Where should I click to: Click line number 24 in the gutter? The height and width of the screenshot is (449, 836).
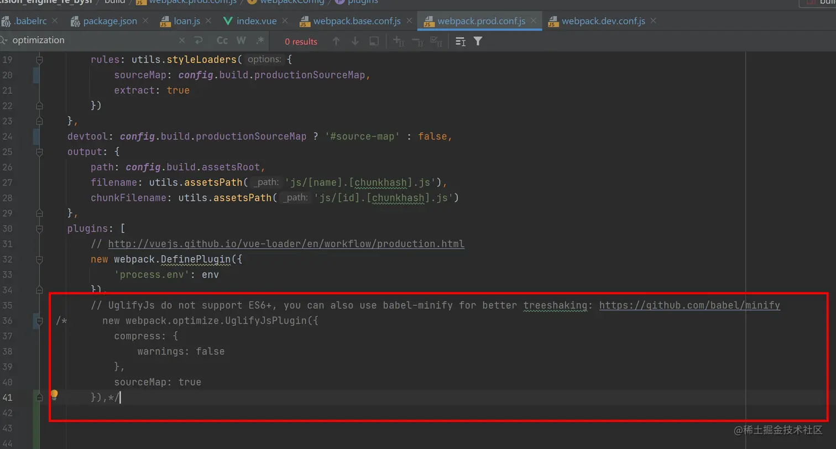(x=7, y=136)
